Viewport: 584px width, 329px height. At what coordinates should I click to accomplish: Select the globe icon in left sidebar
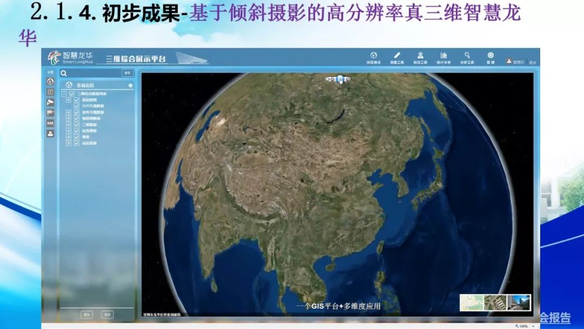point(50,81)
